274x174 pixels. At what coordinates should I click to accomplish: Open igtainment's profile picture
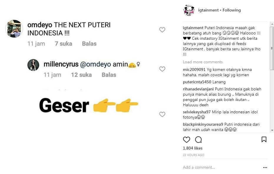[x=189, y=10]
